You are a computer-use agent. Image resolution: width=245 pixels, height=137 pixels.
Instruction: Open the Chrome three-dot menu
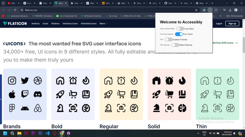click(242, 10)
